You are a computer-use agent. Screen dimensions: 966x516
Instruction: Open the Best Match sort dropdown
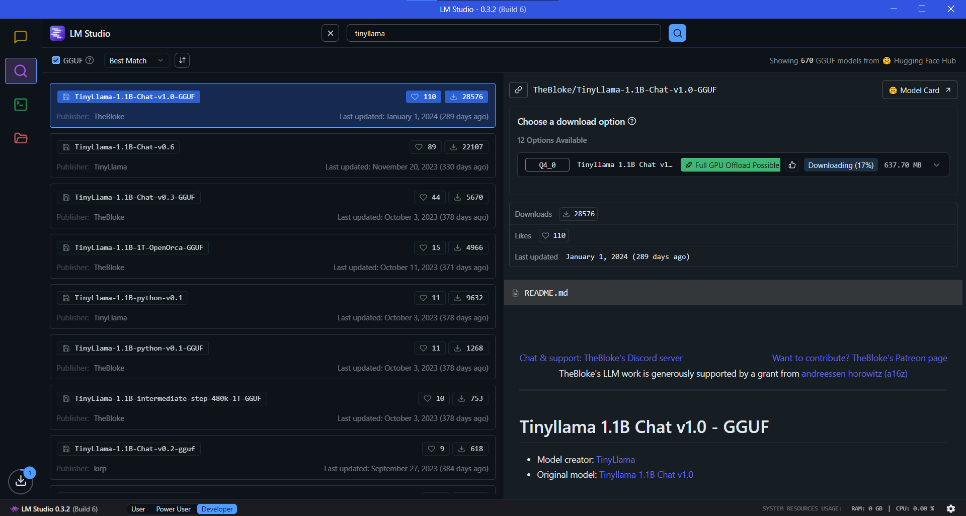coord(136,60)
